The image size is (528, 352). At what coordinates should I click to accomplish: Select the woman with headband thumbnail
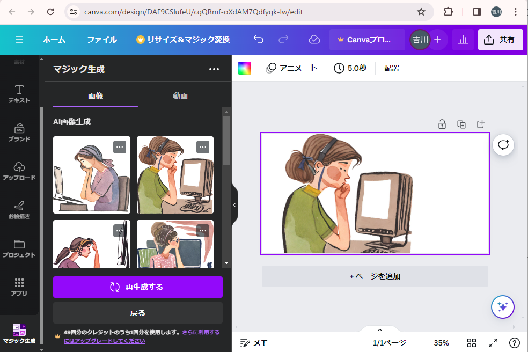[91, 175]
